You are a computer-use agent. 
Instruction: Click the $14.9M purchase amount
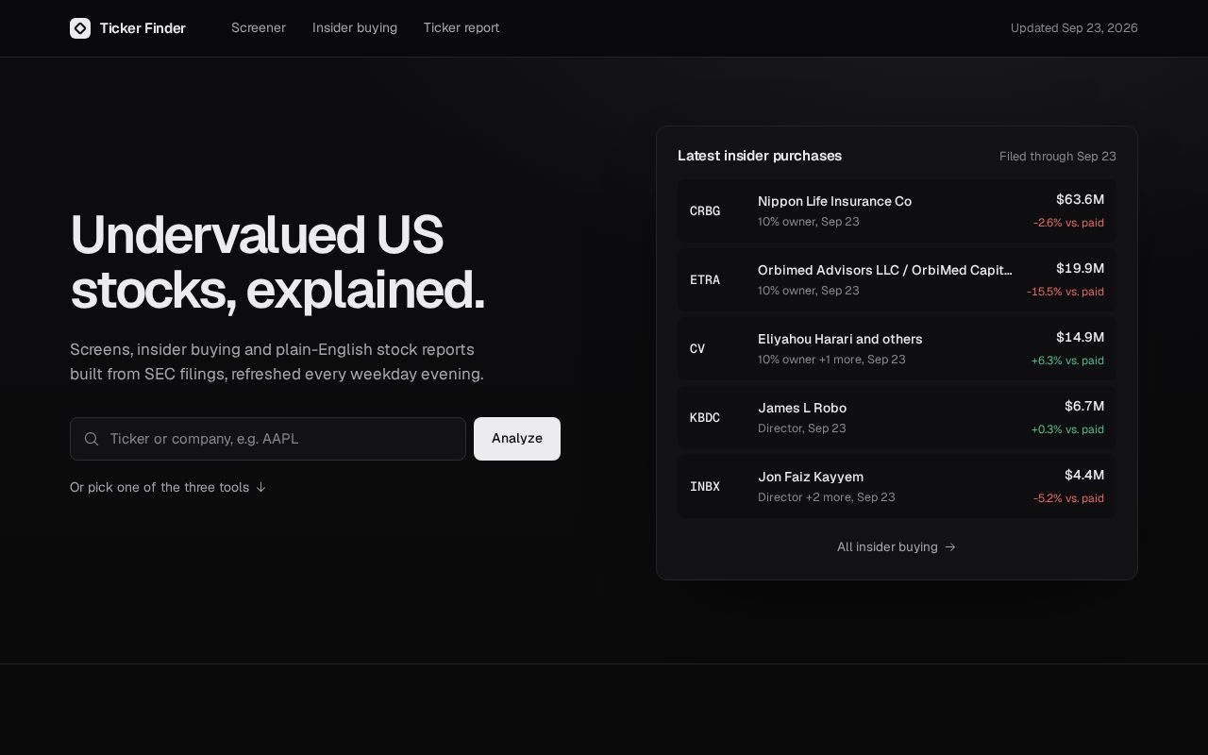[x=1080, y=337]
